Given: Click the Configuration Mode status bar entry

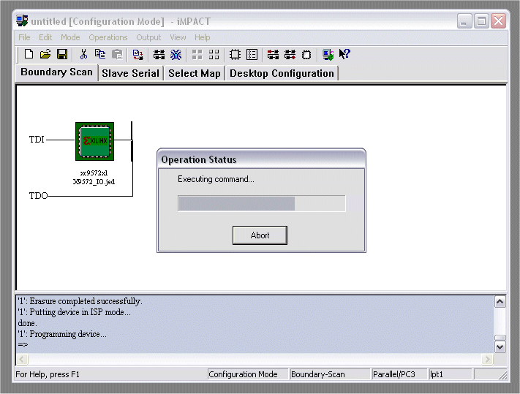Looking at the screenshot, I should pos(247,374).
